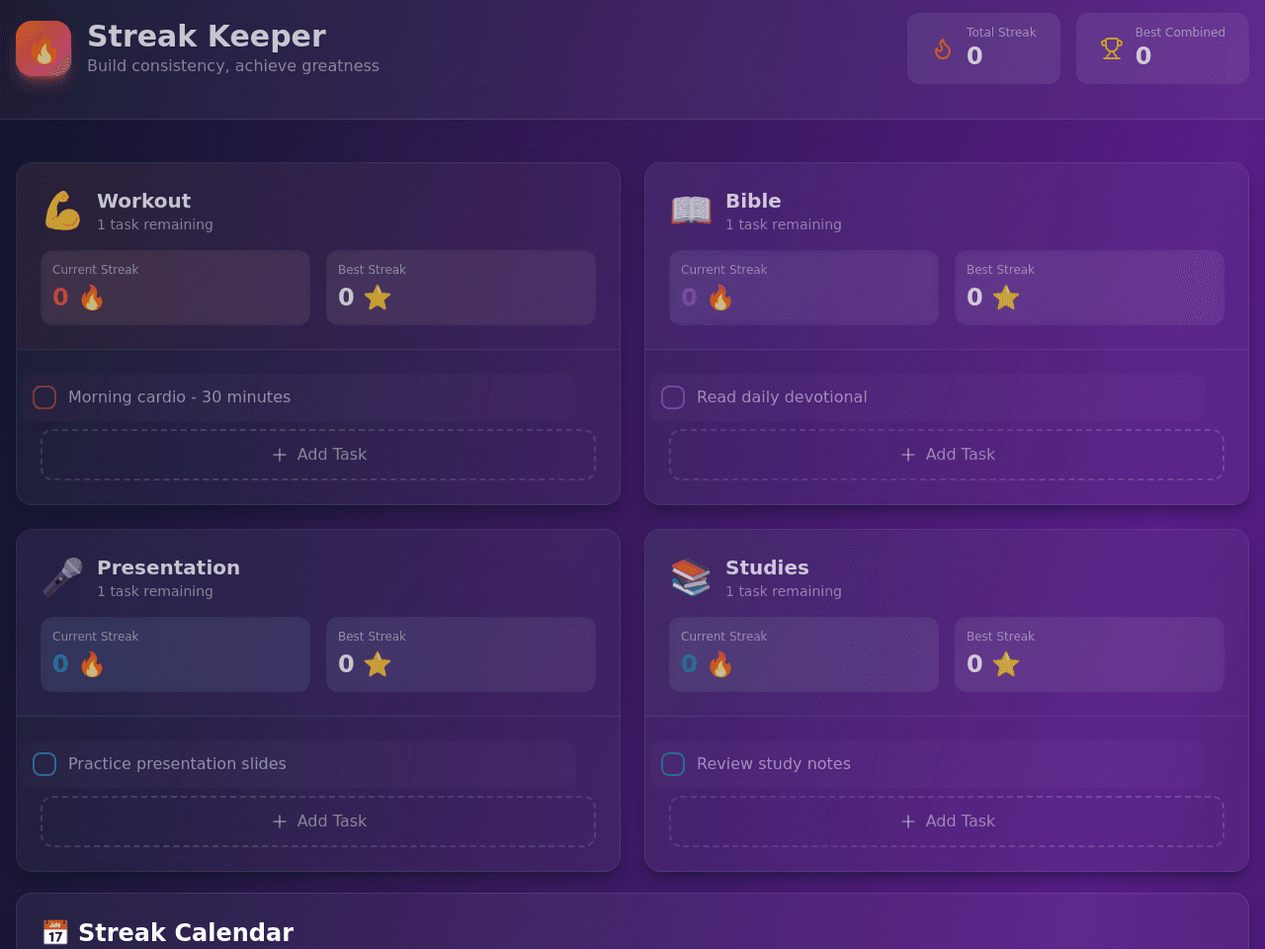
Task: Click the Bible best streak star icon
Action: [x=1006, y=298]
